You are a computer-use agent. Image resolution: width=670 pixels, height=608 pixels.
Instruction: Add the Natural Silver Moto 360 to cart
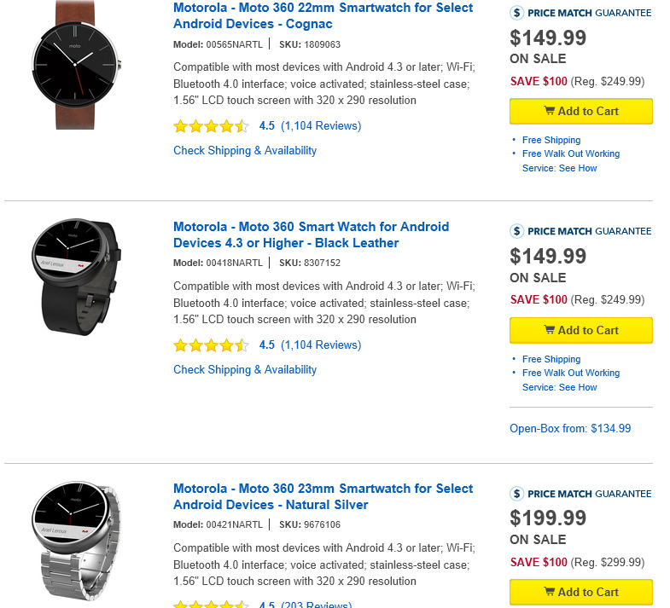pos(581,592)
